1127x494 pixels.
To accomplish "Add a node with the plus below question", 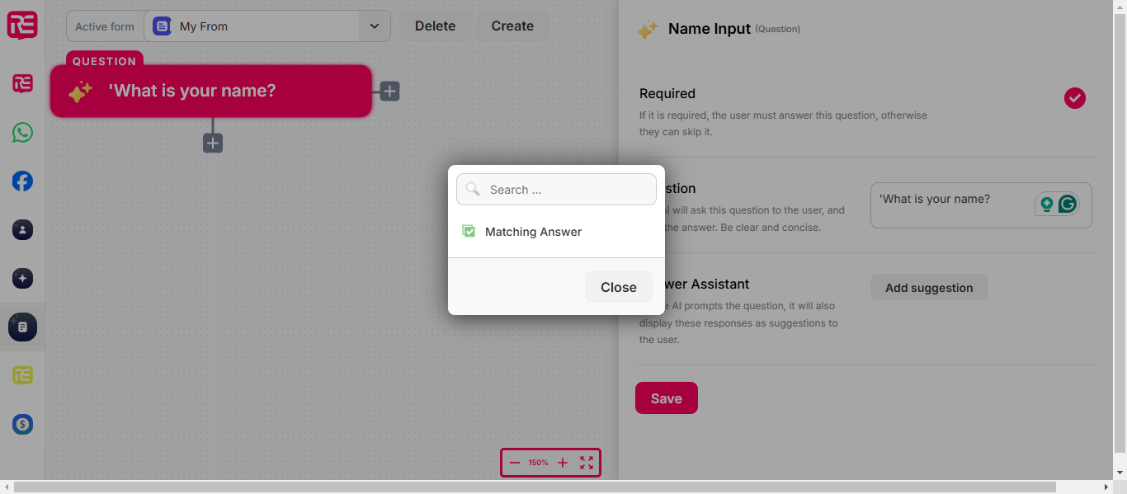I will [213, 143].
